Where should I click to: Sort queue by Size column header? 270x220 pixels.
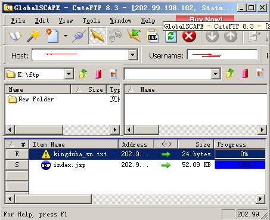[196, 144]
